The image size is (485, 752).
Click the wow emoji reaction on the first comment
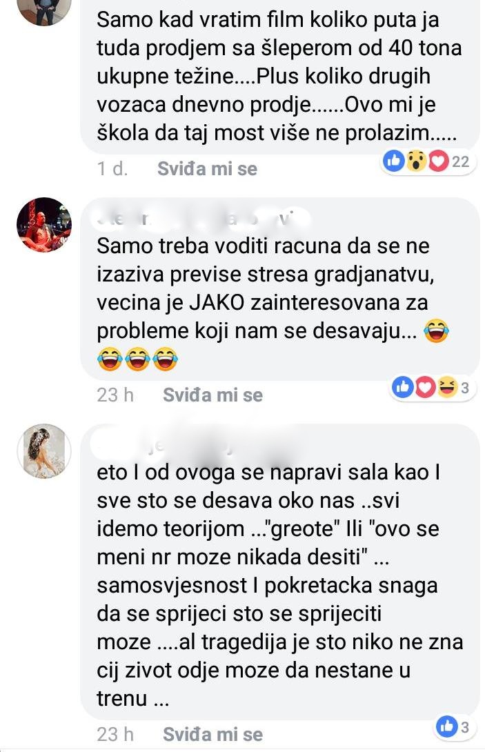pos(417,161)
